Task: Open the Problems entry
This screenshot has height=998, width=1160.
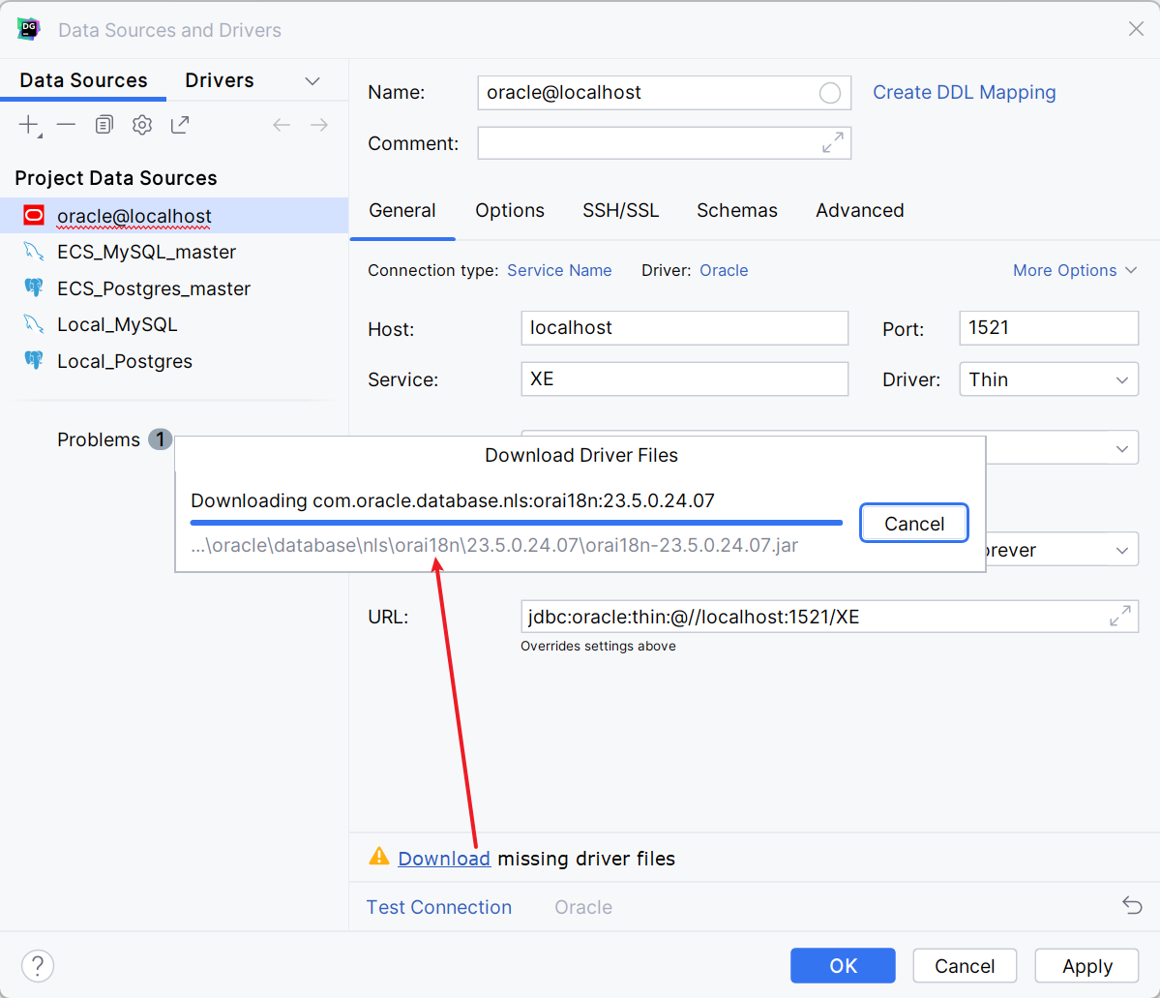Action: [x=114, y=439]
